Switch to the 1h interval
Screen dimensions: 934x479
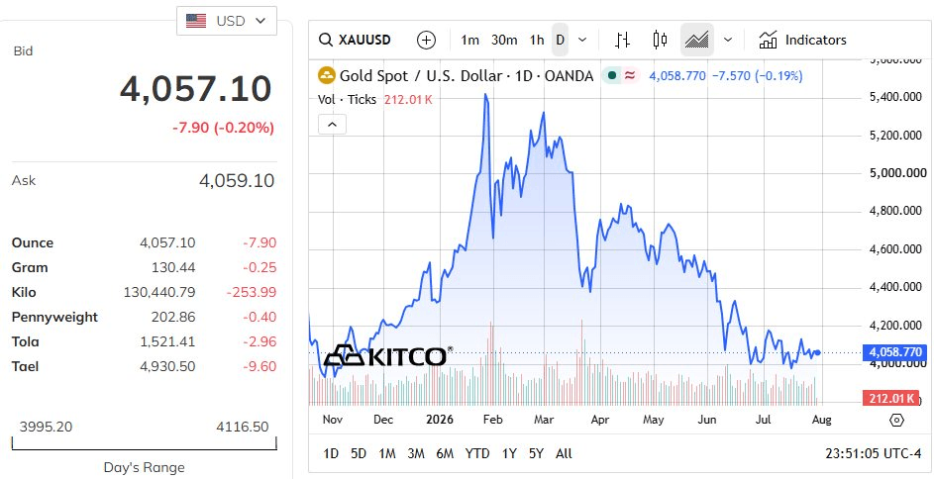coord(537,40)
